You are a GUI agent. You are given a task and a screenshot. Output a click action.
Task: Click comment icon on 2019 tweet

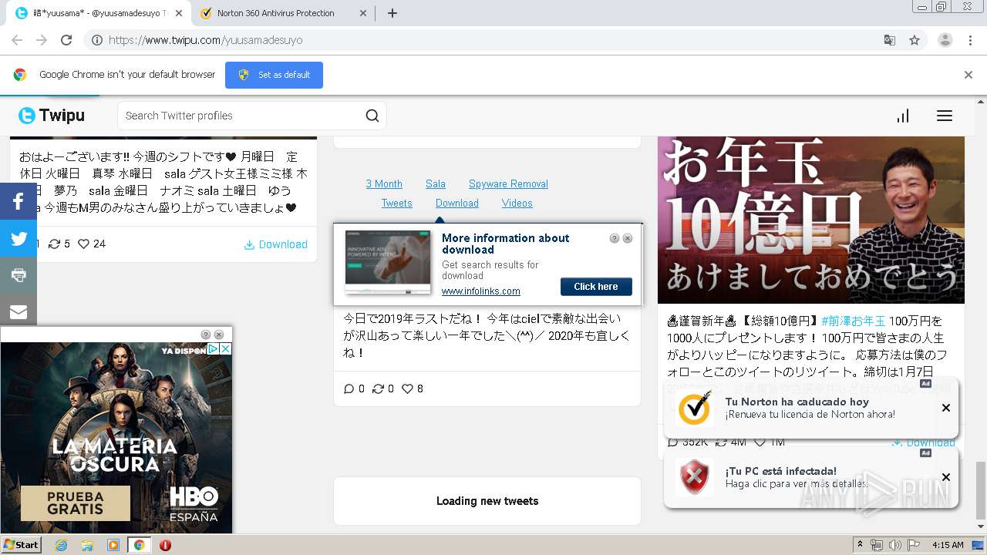(349, 389)
